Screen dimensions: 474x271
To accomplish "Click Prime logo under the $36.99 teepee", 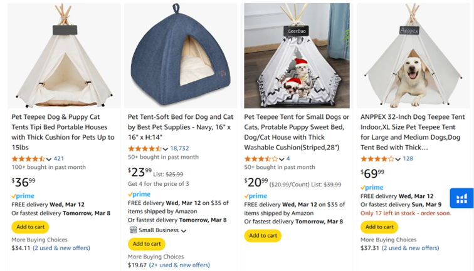I will point(23,196).
